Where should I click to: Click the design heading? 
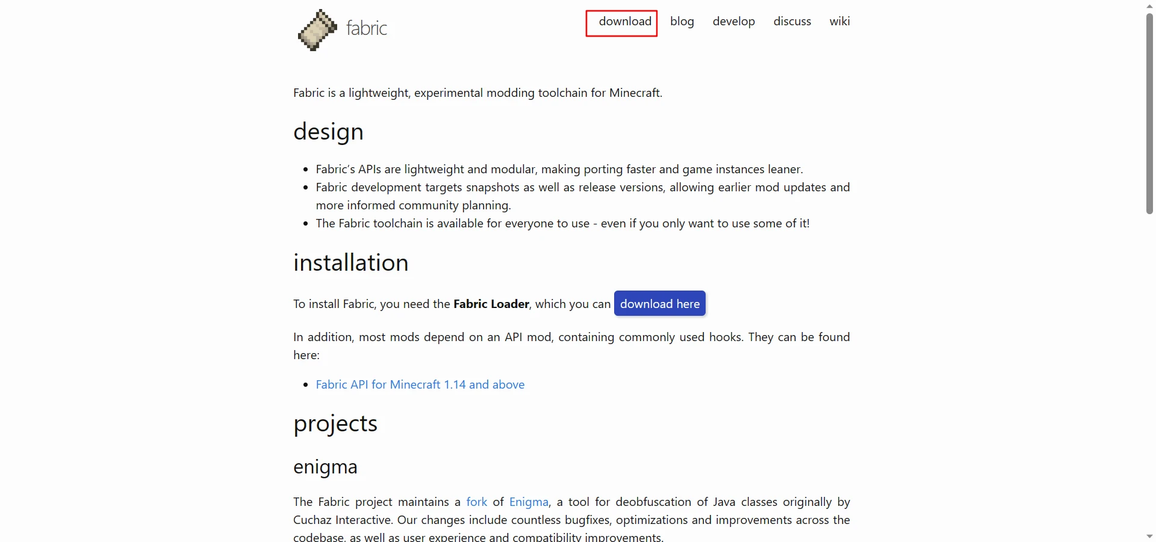[x=329, y=132]
